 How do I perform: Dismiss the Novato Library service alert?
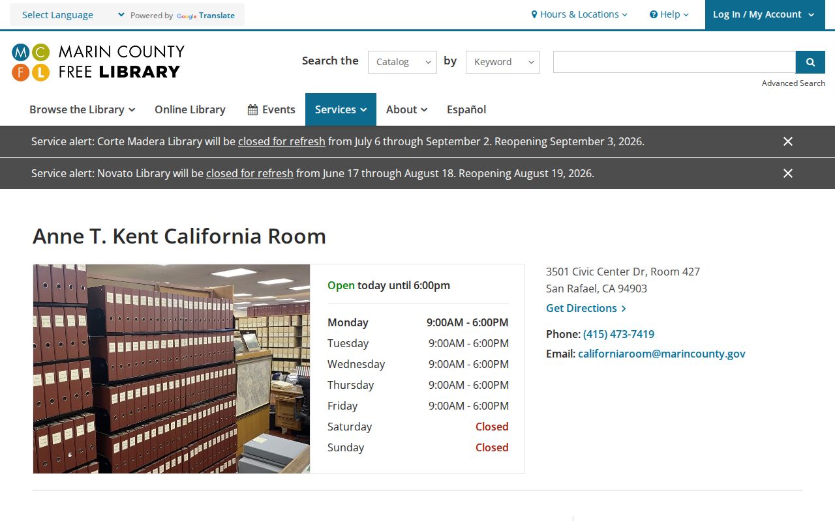(x=788, y=173)
